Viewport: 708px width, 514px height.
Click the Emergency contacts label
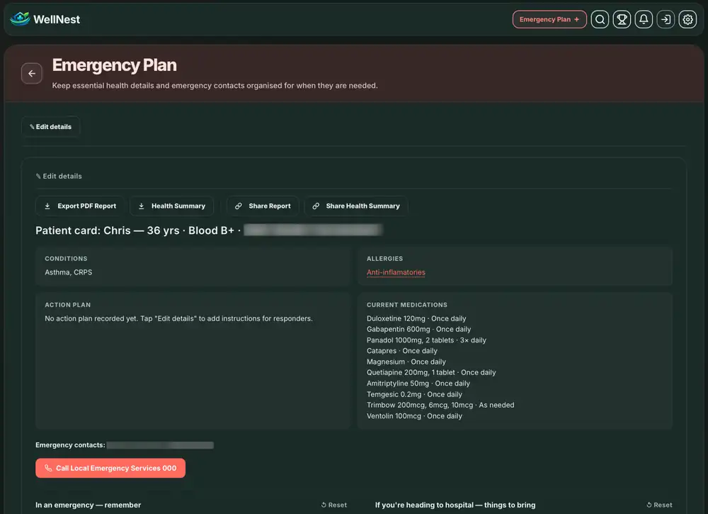pyautogui.click(x=70, y=445)
